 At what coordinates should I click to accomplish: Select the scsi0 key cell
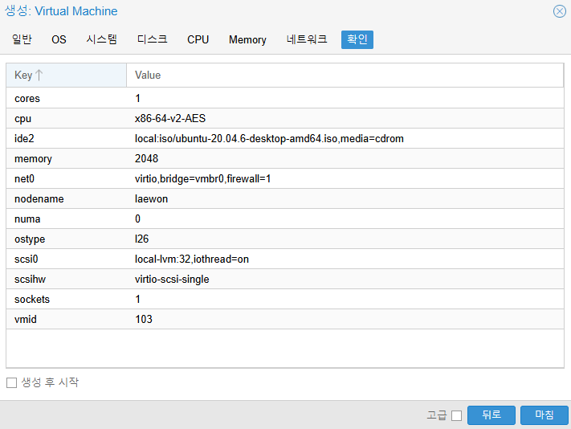coord(67,259)
